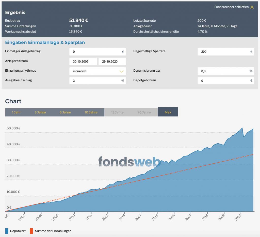Click the 2007 x-axis year label

[x=22, y=217]
